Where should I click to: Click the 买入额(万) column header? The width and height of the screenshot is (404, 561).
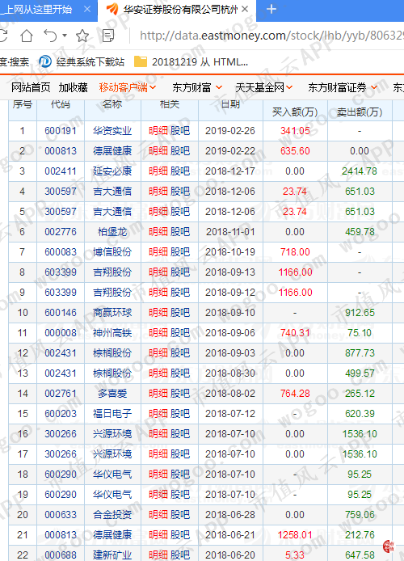click(x=295, y=112)
